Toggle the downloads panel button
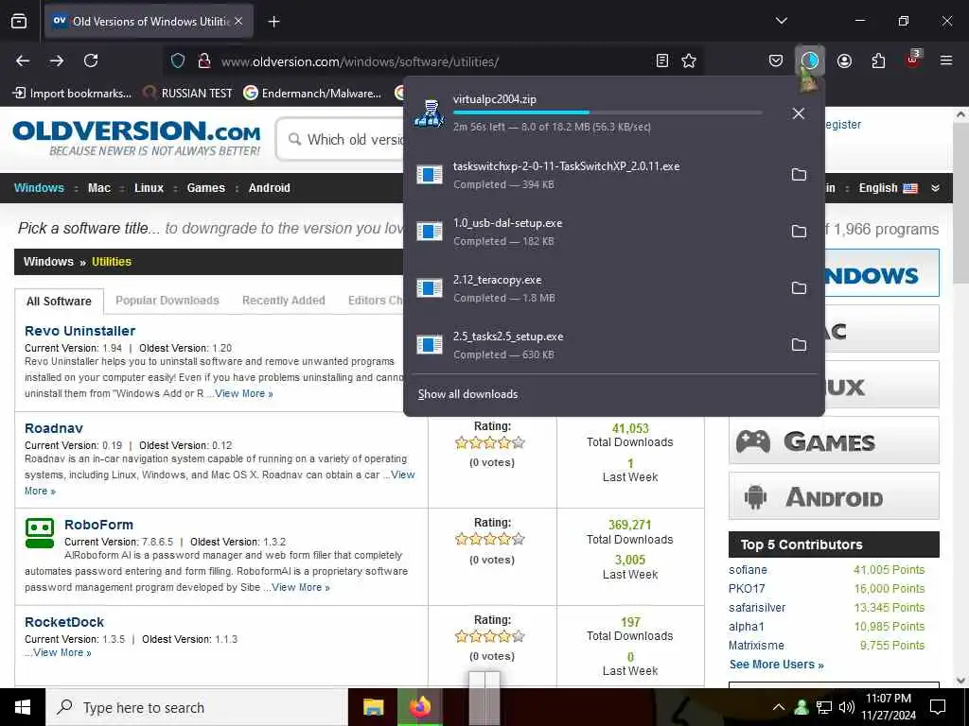Image resolution: width=969 pixels, height=726 pixels. [810, 60]
